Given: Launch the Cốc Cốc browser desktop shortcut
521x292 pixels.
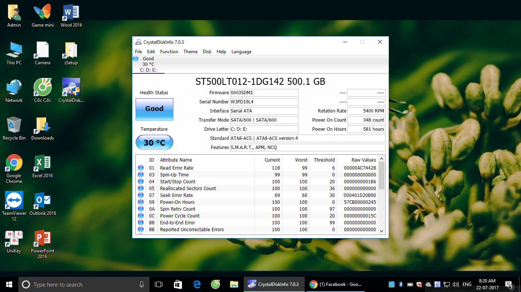Looking at the screenshot, I should coord(42,91).
